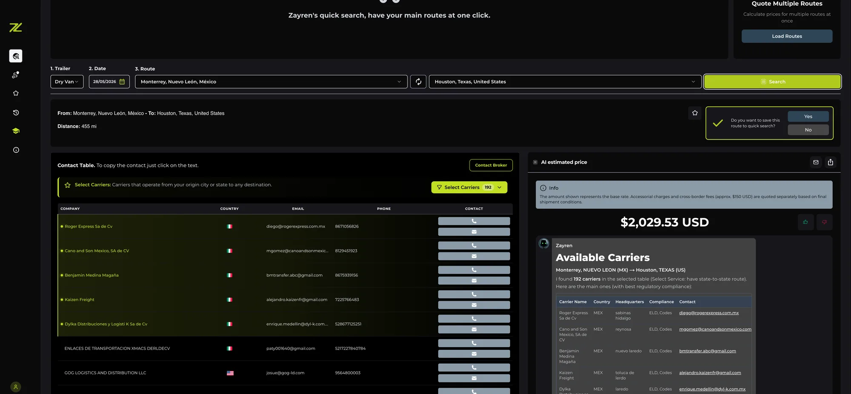Click company name GOG LOGISTICS AND DISTRIBUTION LLC

(105, 373)
